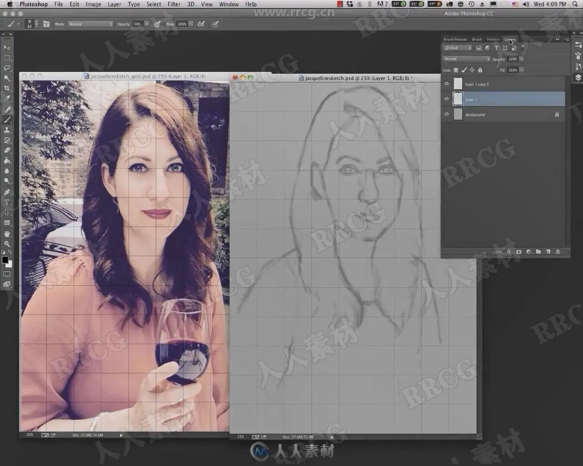Toggle lock position
The image size is (583, 466).
pyautogui.click(x=472, y=70)
